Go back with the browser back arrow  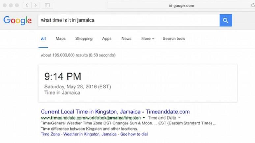[x=27, y=5]
